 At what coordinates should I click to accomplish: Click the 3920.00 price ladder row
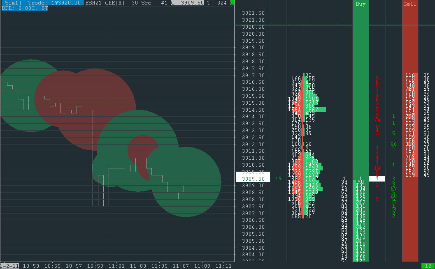(x=253, y=34)
